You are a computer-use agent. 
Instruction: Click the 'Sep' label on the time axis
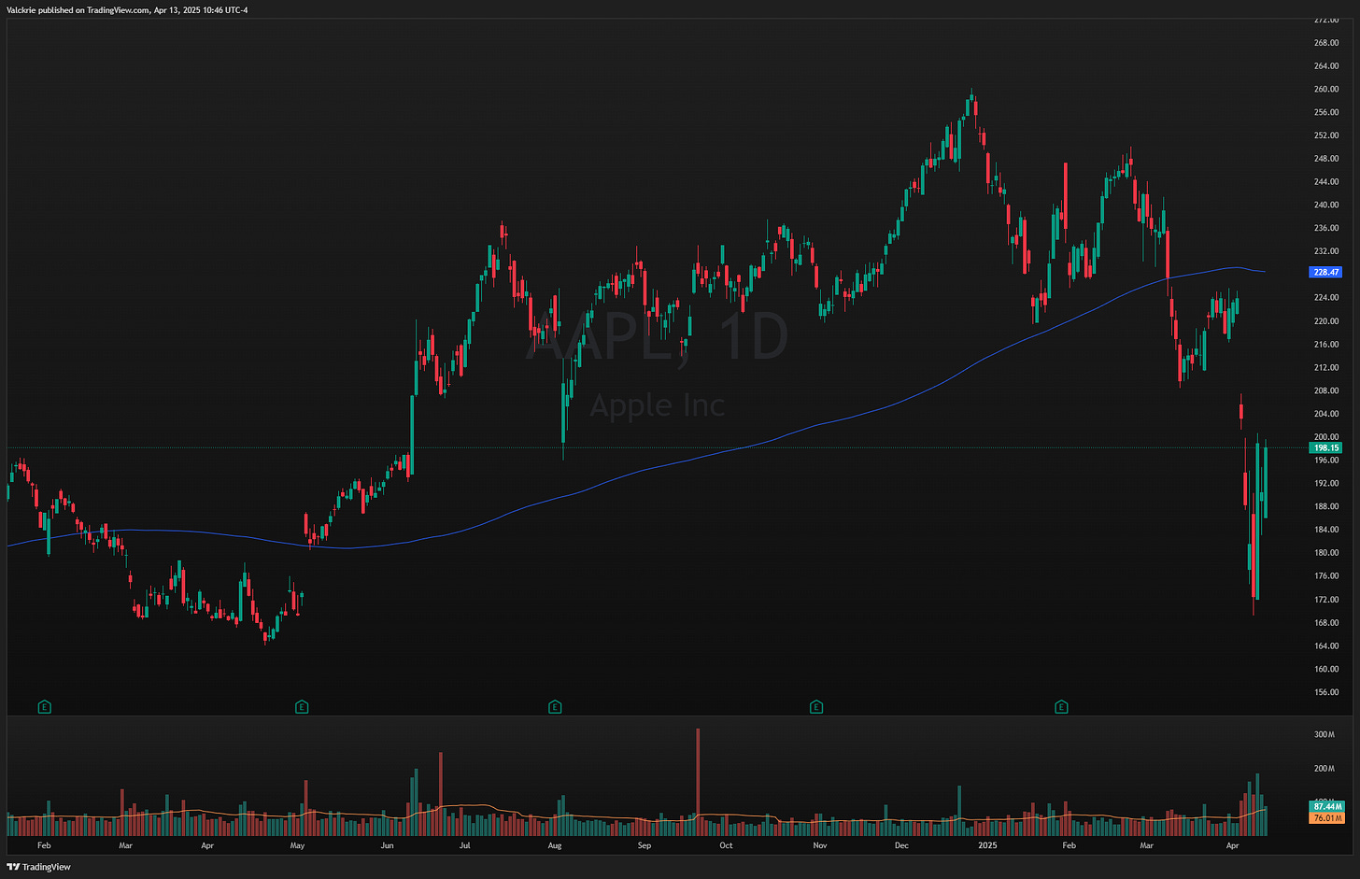[x=644, y=845]
